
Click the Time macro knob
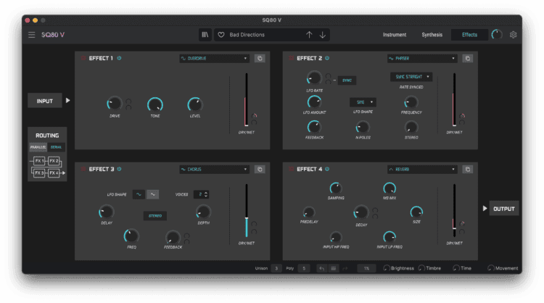click(456, 268)
